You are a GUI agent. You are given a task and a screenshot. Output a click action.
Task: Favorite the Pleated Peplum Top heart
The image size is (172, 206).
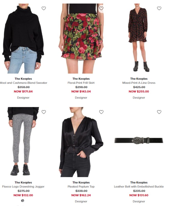[101, 112]
